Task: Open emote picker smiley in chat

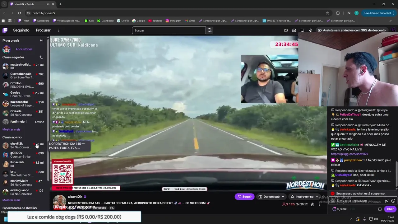Action: pos(393,201)
